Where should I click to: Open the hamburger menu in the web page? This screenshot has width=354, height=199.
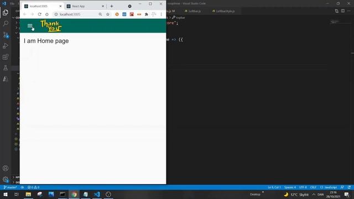click(30, 26)
